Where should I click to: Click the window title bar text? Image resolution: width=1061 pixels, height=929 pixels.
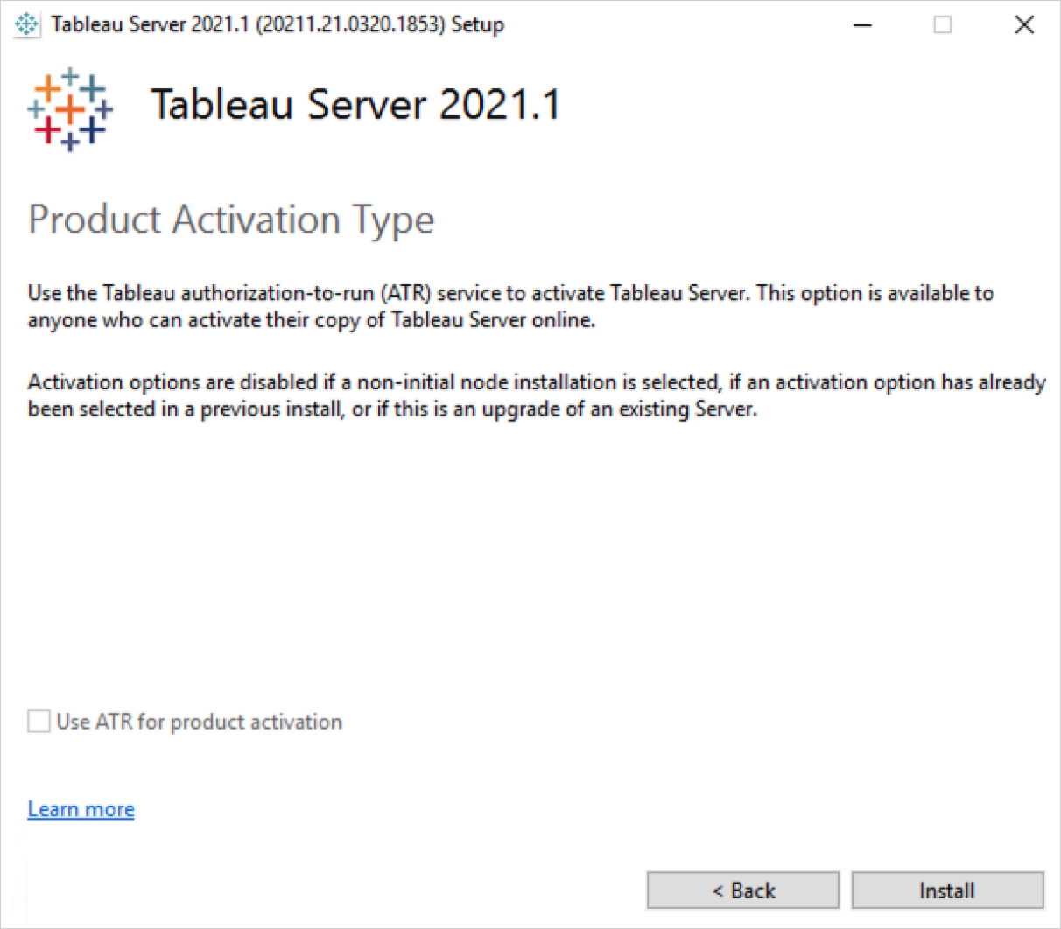278,24
